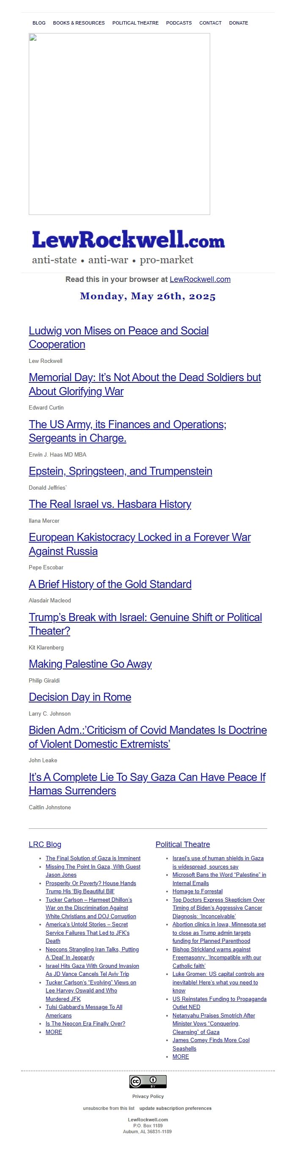The width and height of the screenshot is (296, 1151).
Task: Open the 'Read in browser' LewRockwell.com link
Action: pyautogui.click(x=200, y=279)
